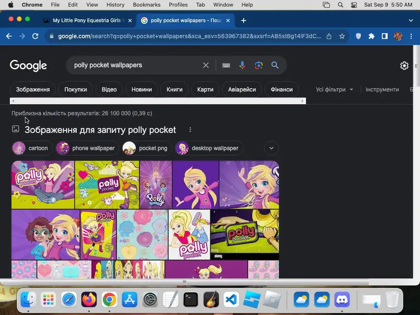Image resolution: width=420 pixels, height=315 pixels.
Task: Open the alamy Polly Pocket logo image
Action: coord(245,234)
